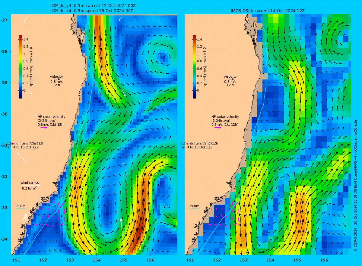
Task: Click the cyan 200m legend line on OM_fc_v4 map
Action: click(21, 209)
